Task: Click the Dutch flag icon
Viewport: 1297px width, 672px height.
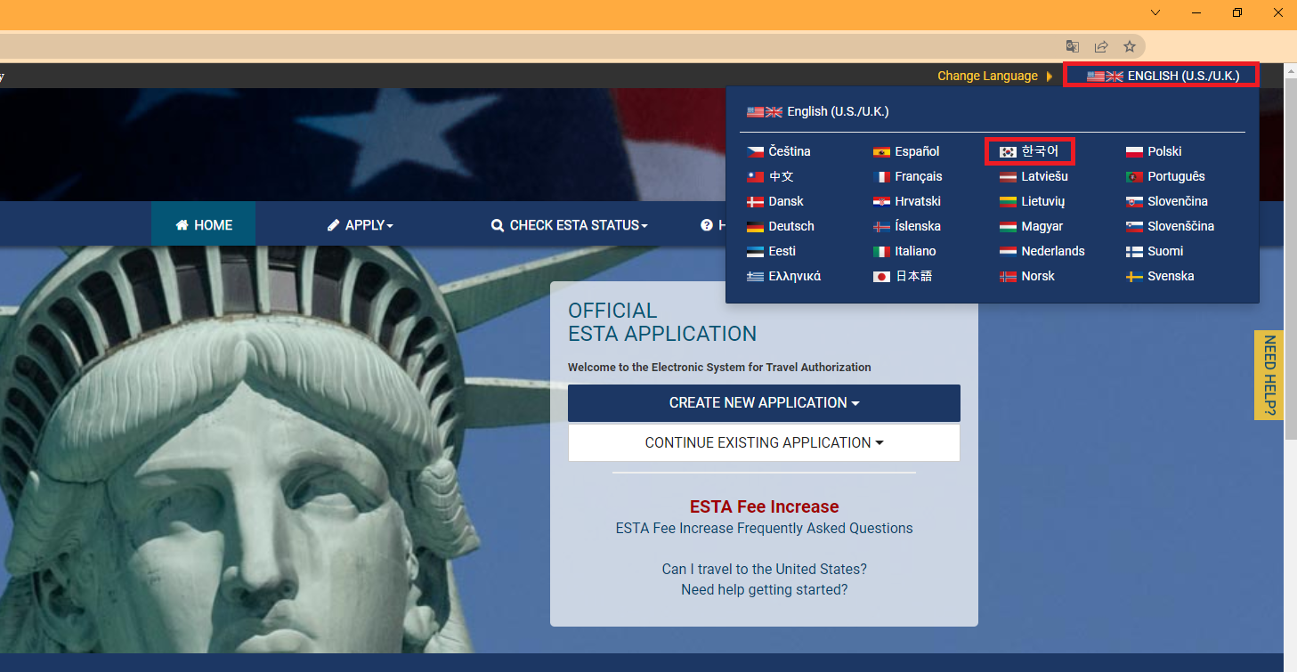Action: click(x=1008, y=251)
